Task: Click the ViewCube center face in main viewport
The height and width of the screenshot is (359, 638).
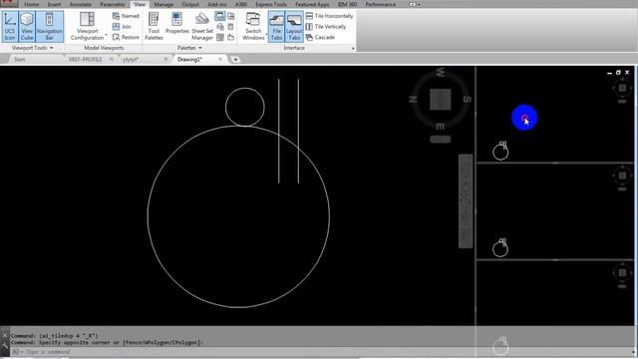Action: [x=441, y=100]
